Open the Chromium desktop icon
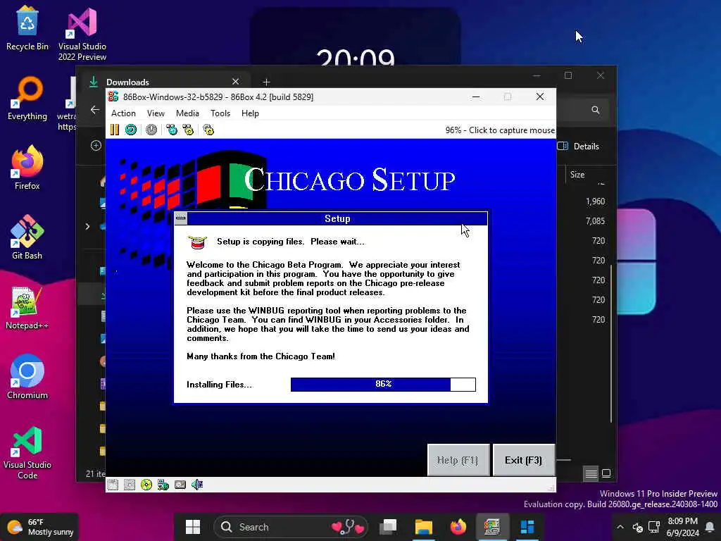721x541 pixels. [27, 377]
